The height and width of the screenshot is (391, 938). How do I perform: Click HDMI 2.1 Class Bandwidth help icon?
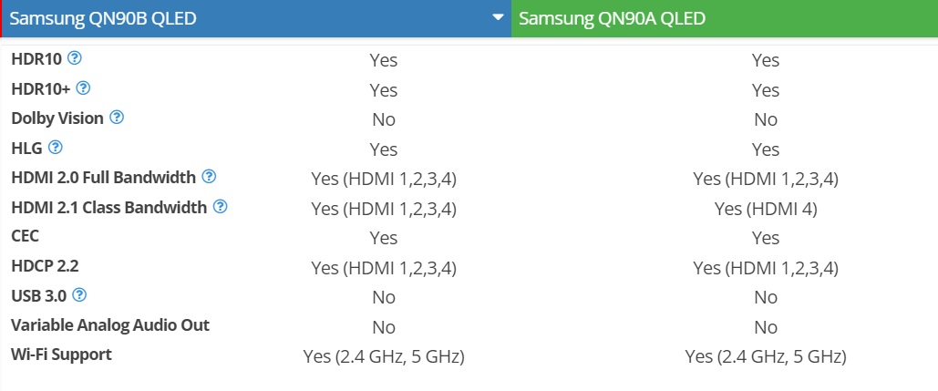(221, 207)
